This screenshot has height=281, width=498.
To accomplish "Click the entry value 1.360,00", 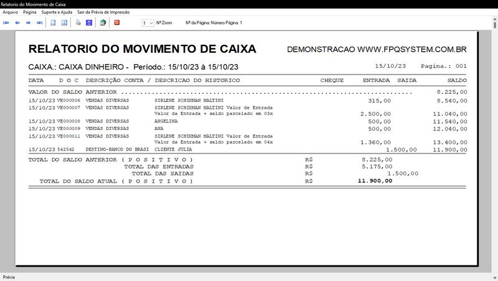I will (x=375, y=142).
